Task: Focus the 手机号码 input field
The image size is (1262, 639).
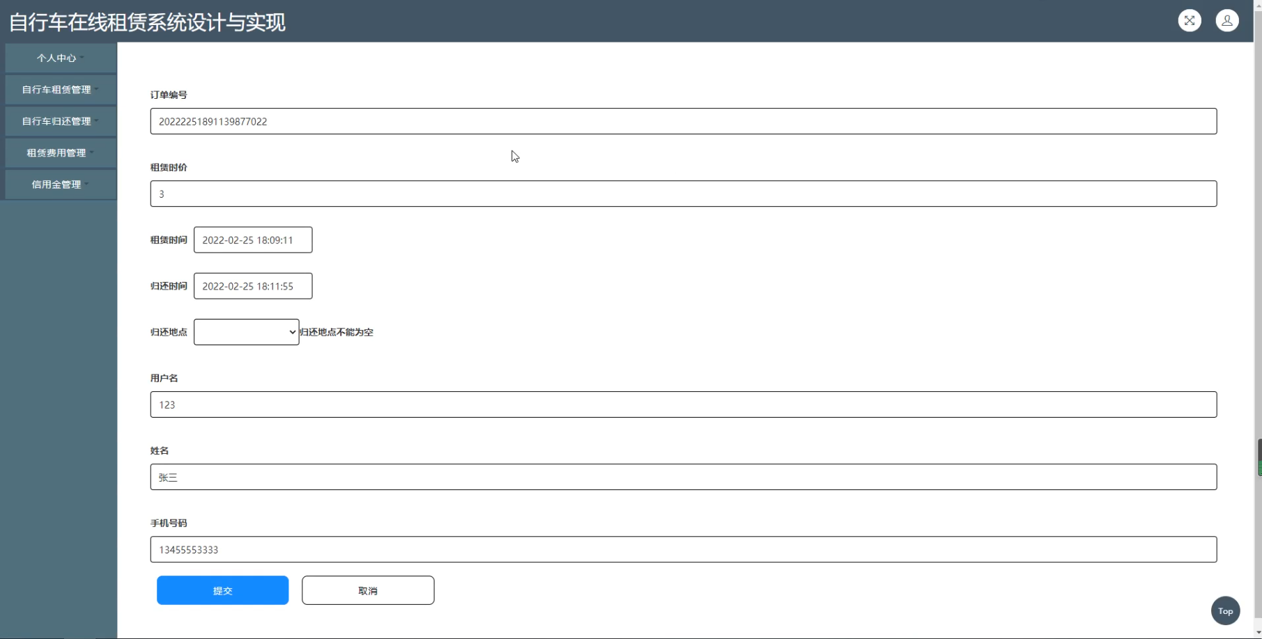Action: pos(684,549)
